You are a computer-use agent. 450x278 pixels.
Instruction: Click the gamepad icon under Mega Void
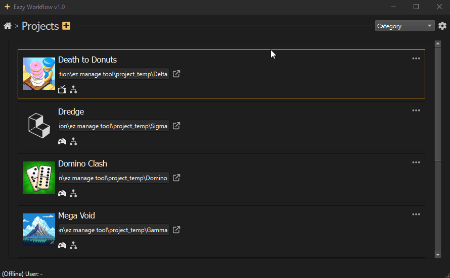(62, 246)
